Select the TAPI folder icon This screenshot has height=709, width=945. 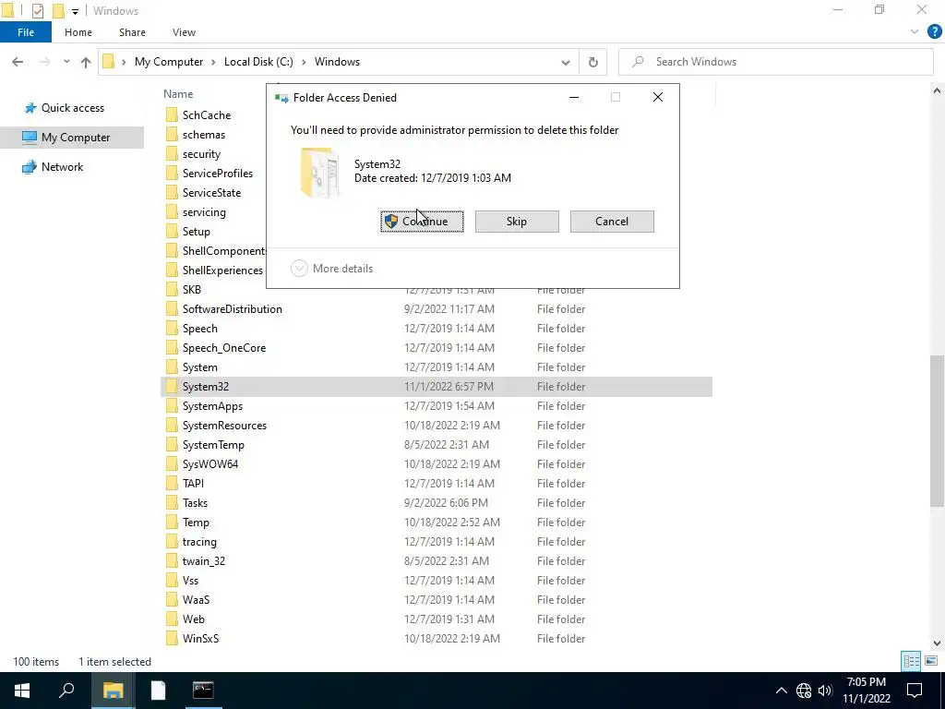(172, 484)
